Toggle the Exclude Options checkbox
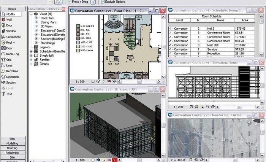Viewport: 266px width, 162px height. pyautogui.click(x=103, y=2)
